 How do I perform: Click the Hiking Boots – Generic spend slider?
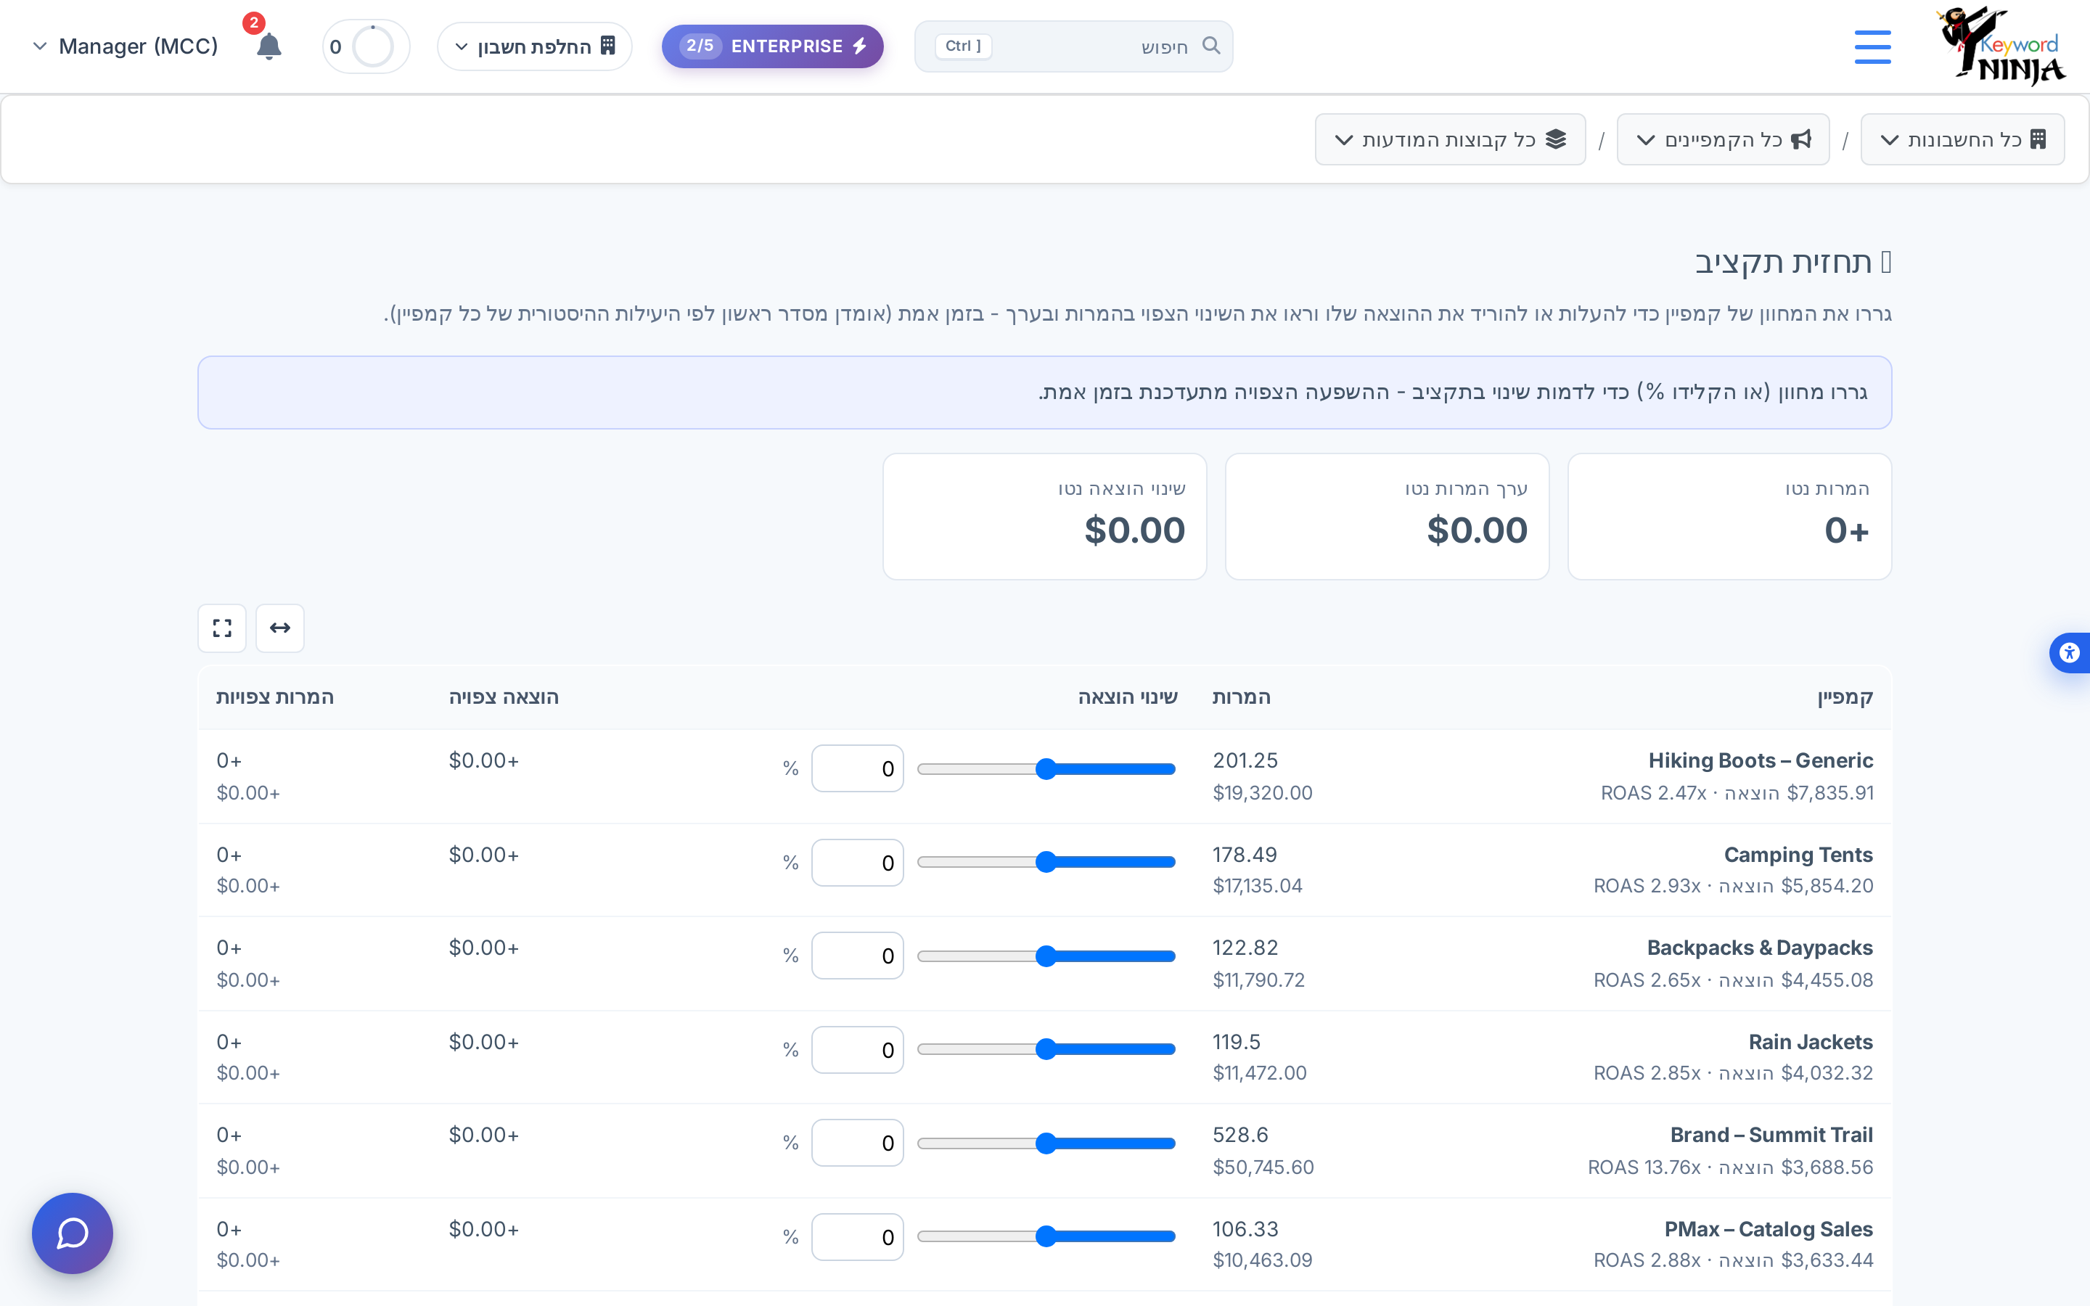pyautogui.click(x=1046, y=769)
